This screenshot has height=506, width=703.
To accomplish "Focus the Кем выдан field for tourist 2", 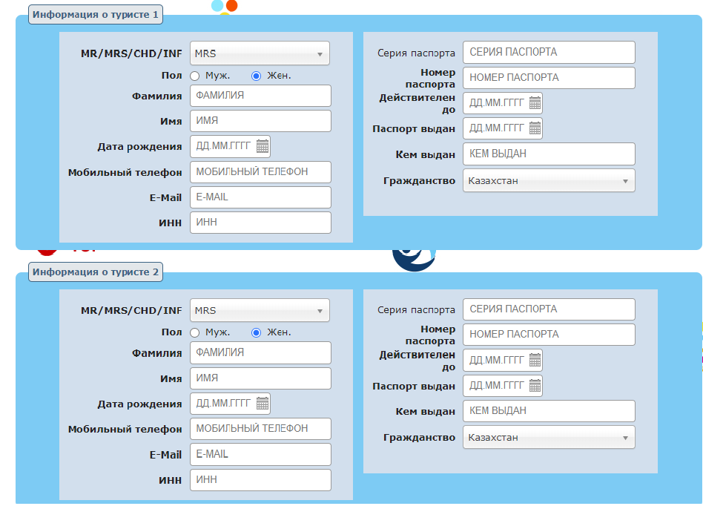I will coord(549,411).
